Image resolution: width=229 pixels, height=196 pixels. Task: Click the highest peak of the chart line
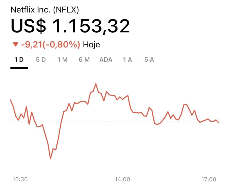pyautogui.click(x=96, y=84)
